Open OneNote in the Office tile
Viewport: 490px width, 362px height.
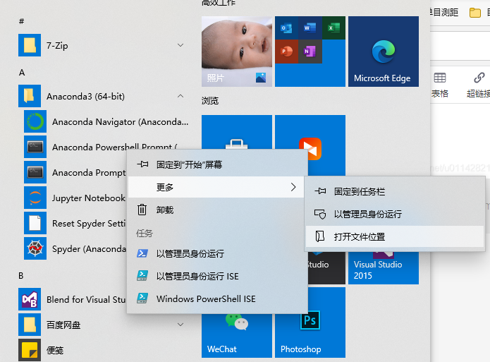coord(310,52)
